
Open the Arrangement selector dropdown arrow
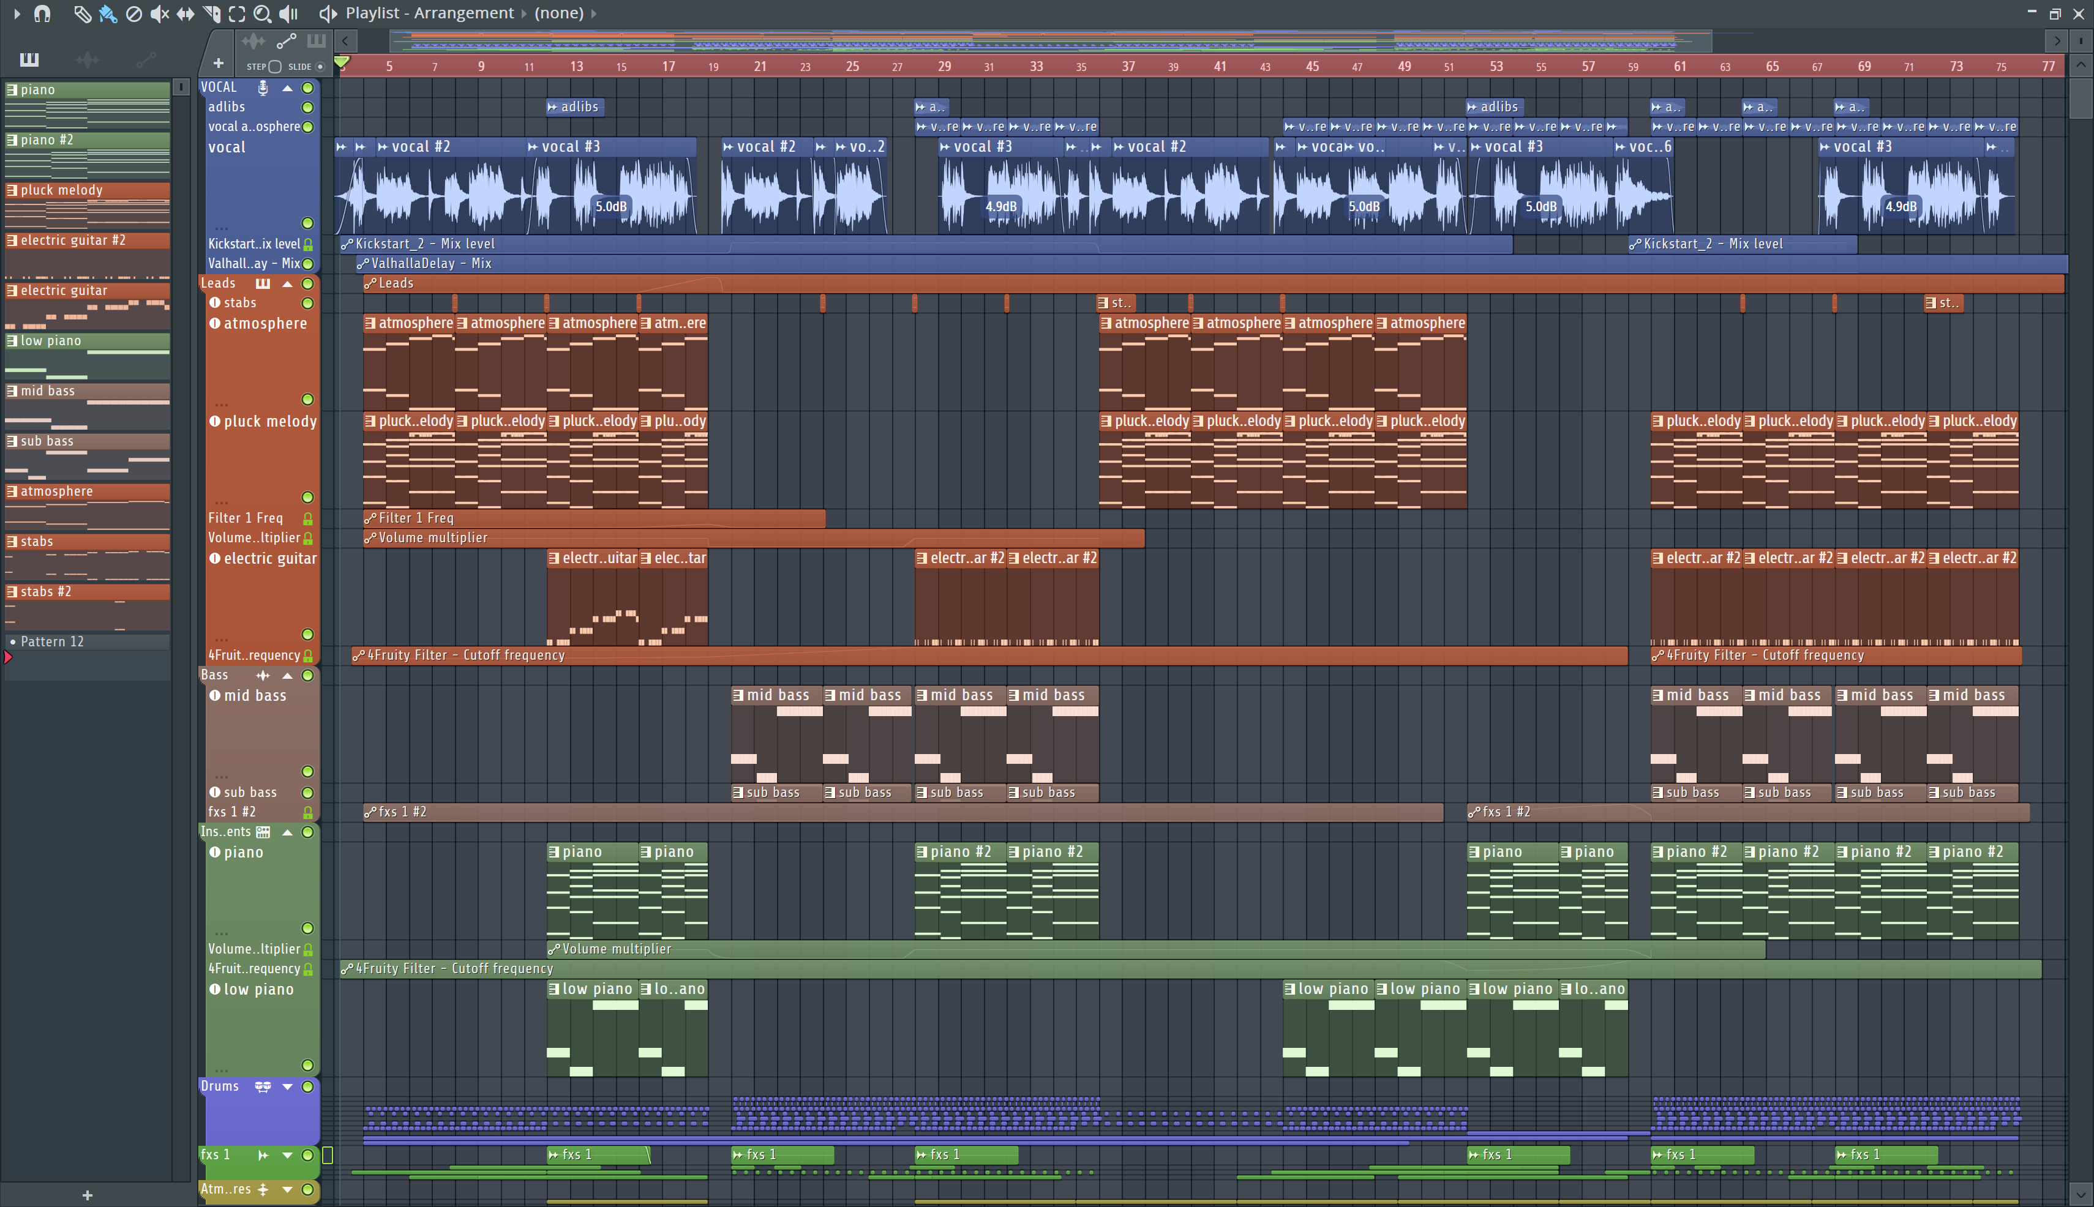pyautogui.click(x=523, y=13)
